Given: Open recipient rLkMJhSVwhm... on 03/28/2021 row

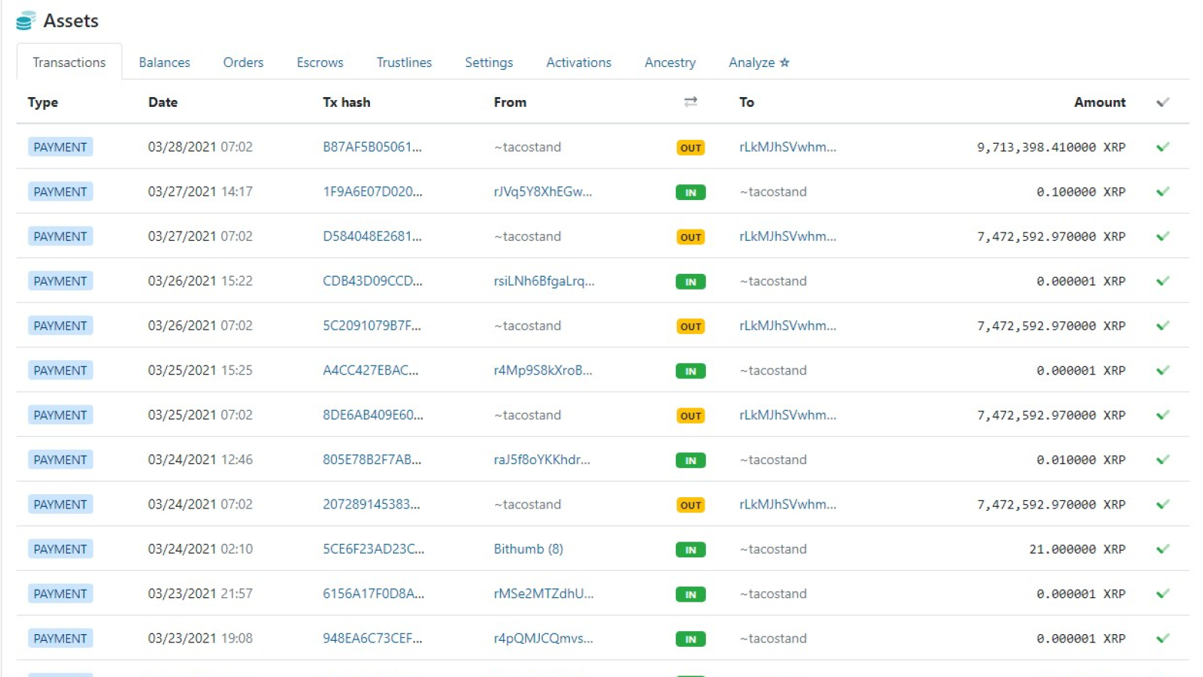Looking at the screenshot, I should [x=787, y=147].
